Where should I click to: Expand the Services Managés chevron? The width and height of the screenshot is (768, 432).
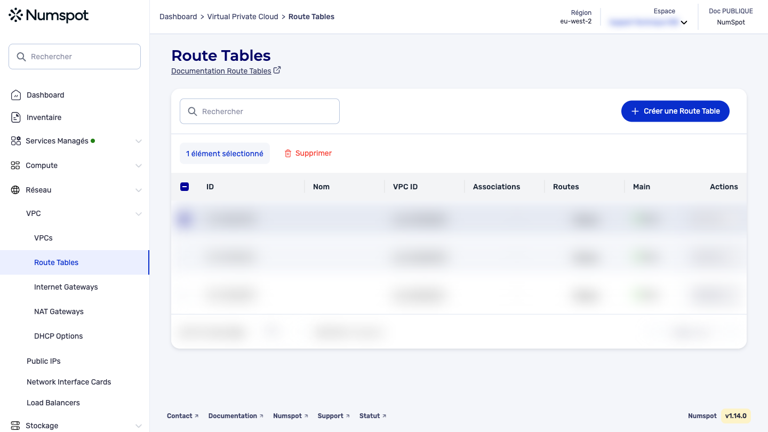[139, 141]
